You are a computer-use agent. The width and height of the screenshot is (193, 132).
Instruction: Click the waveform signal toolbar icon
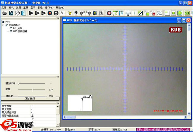coord(62,13)
